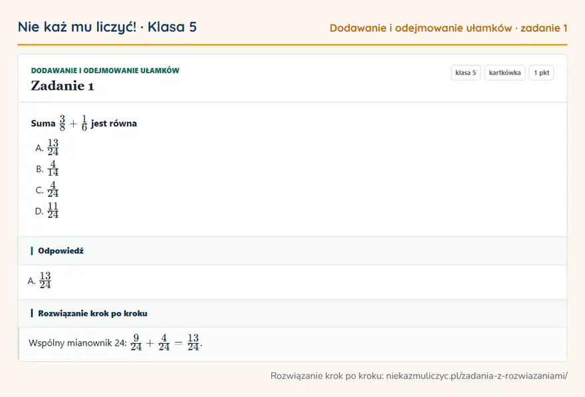Open 'Dodawanie i odejmowanie ułamków · zadanie 1' header link

449,28
